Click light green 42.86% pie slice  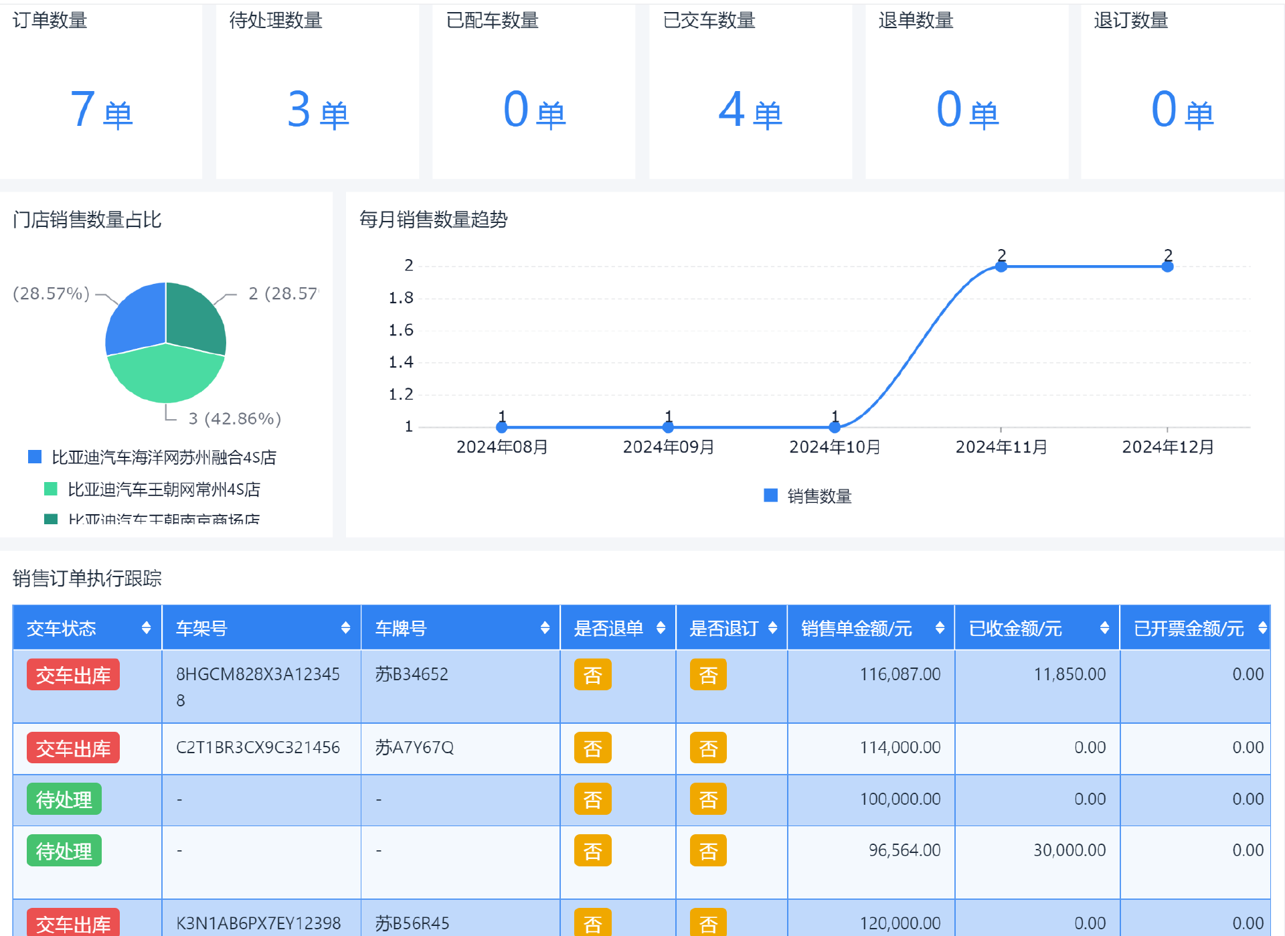165,376
